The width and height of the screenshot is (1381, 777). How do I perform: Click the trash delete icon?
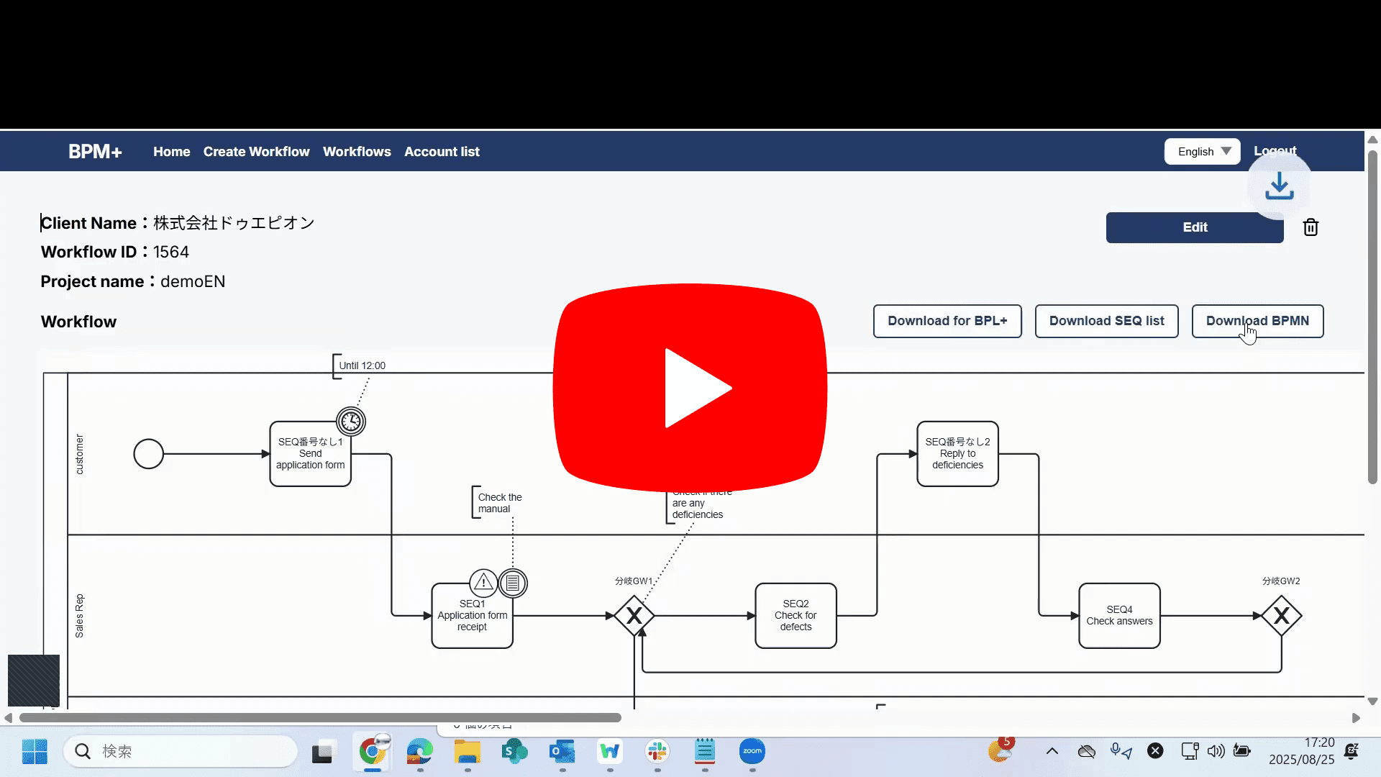point(1311,227)
